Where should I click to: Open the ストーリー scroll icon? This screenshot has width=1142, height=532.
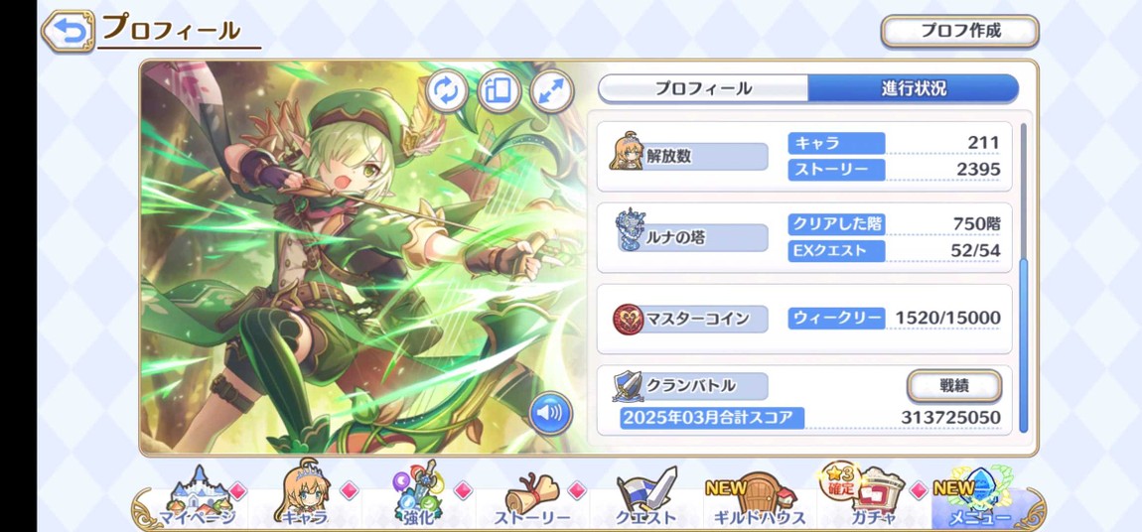click(x=532, y=498)
